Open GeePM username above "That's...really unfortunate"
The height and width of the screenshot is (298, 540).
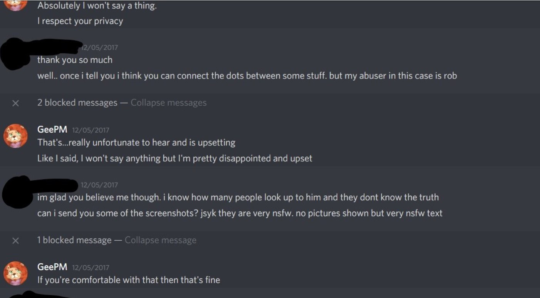[x=52, y=130]
